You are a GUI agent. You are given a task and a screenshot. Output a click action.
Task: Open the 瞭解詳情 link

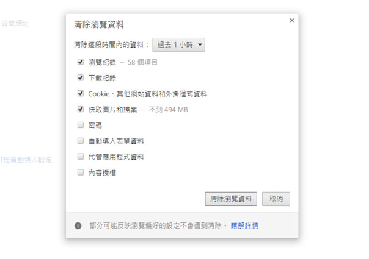pyautogui.click(x=244, y=225)
